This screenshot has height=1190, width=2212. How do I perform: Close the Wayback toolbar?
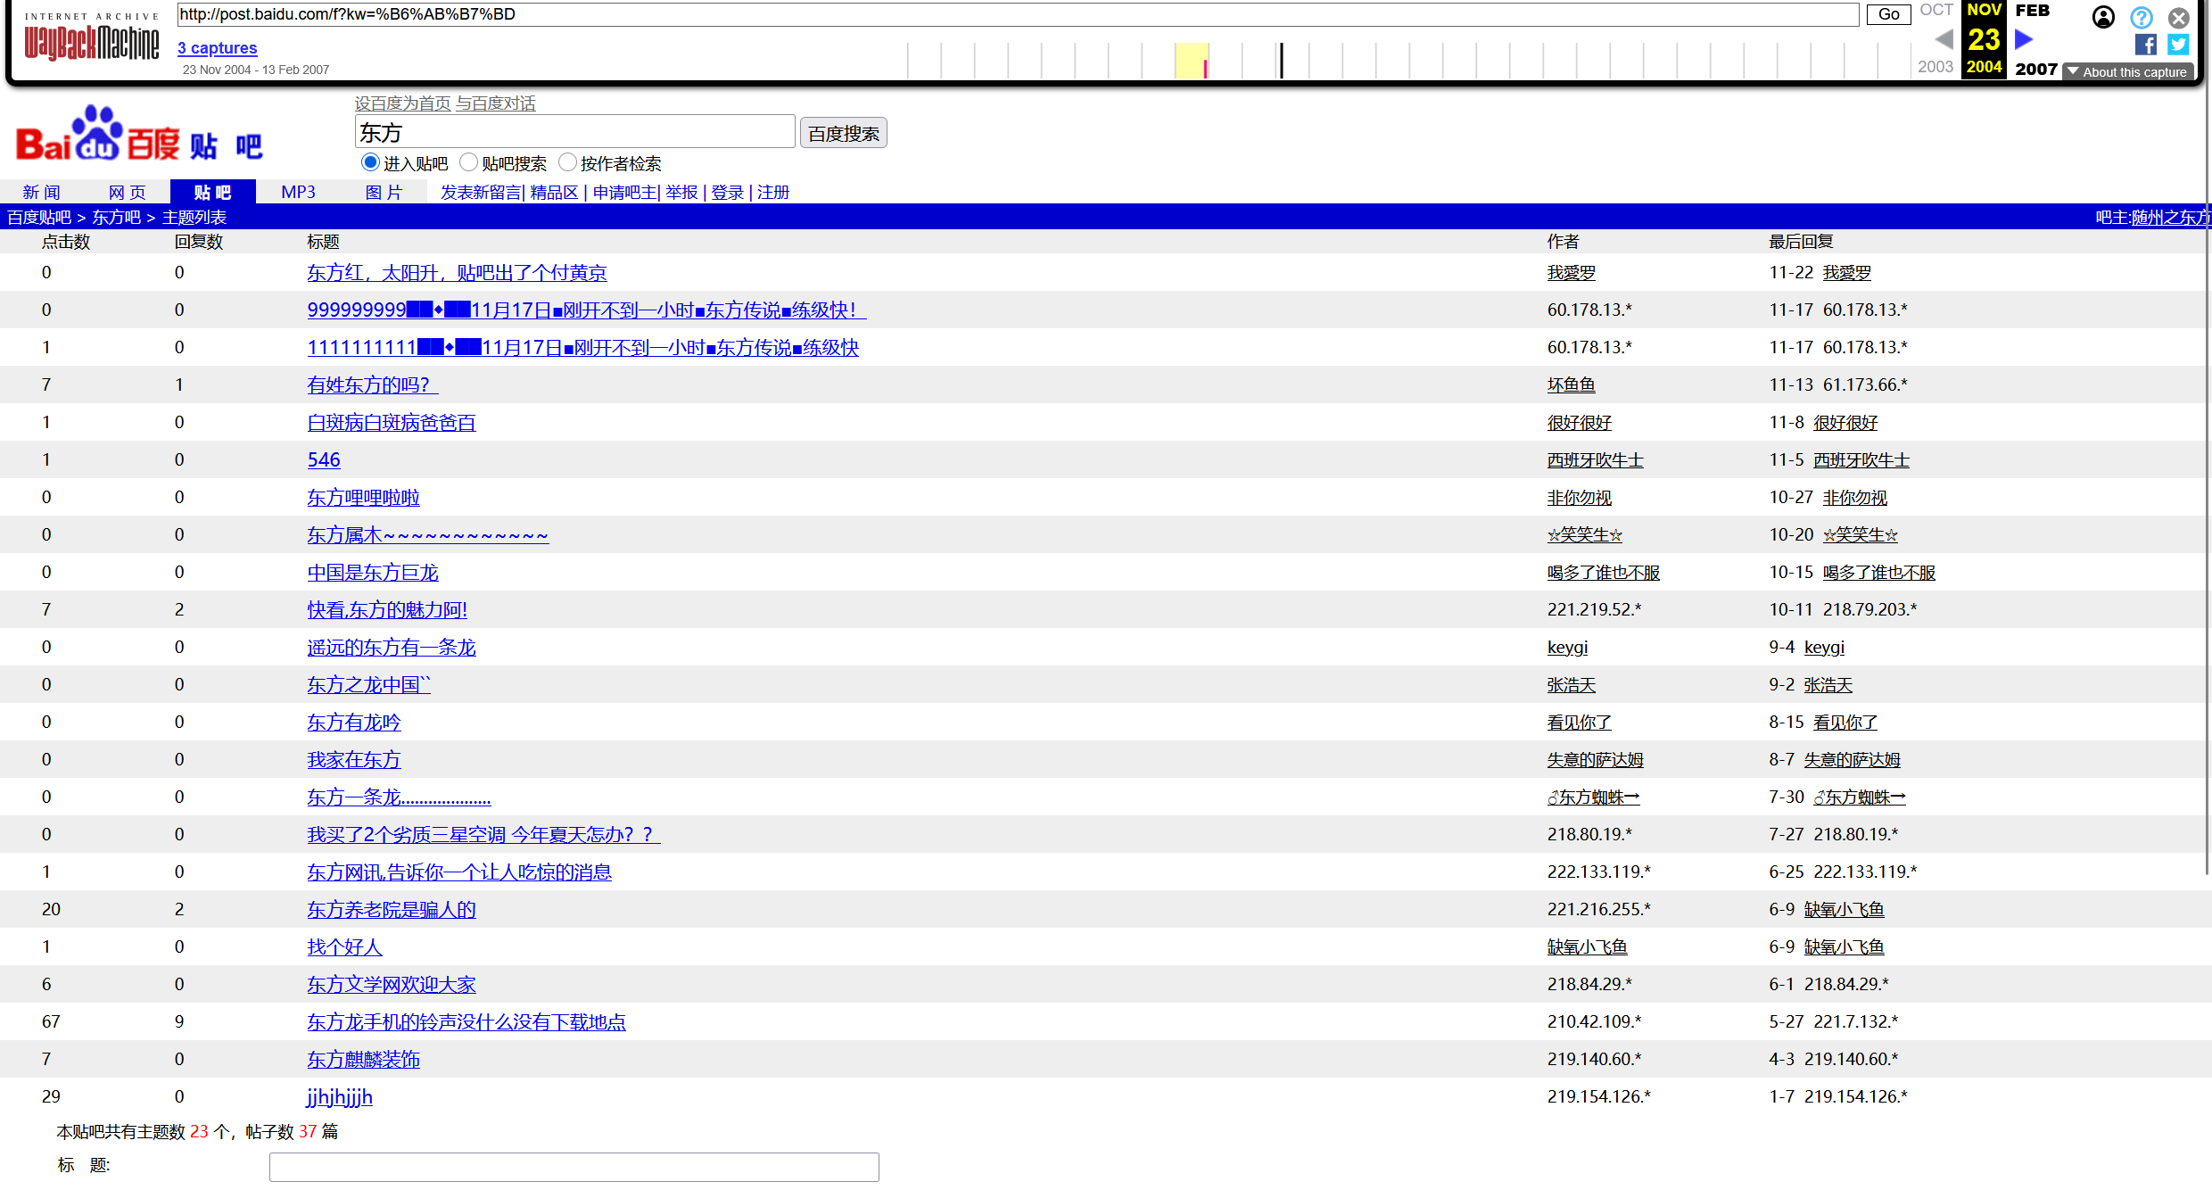click(2178, 18)
